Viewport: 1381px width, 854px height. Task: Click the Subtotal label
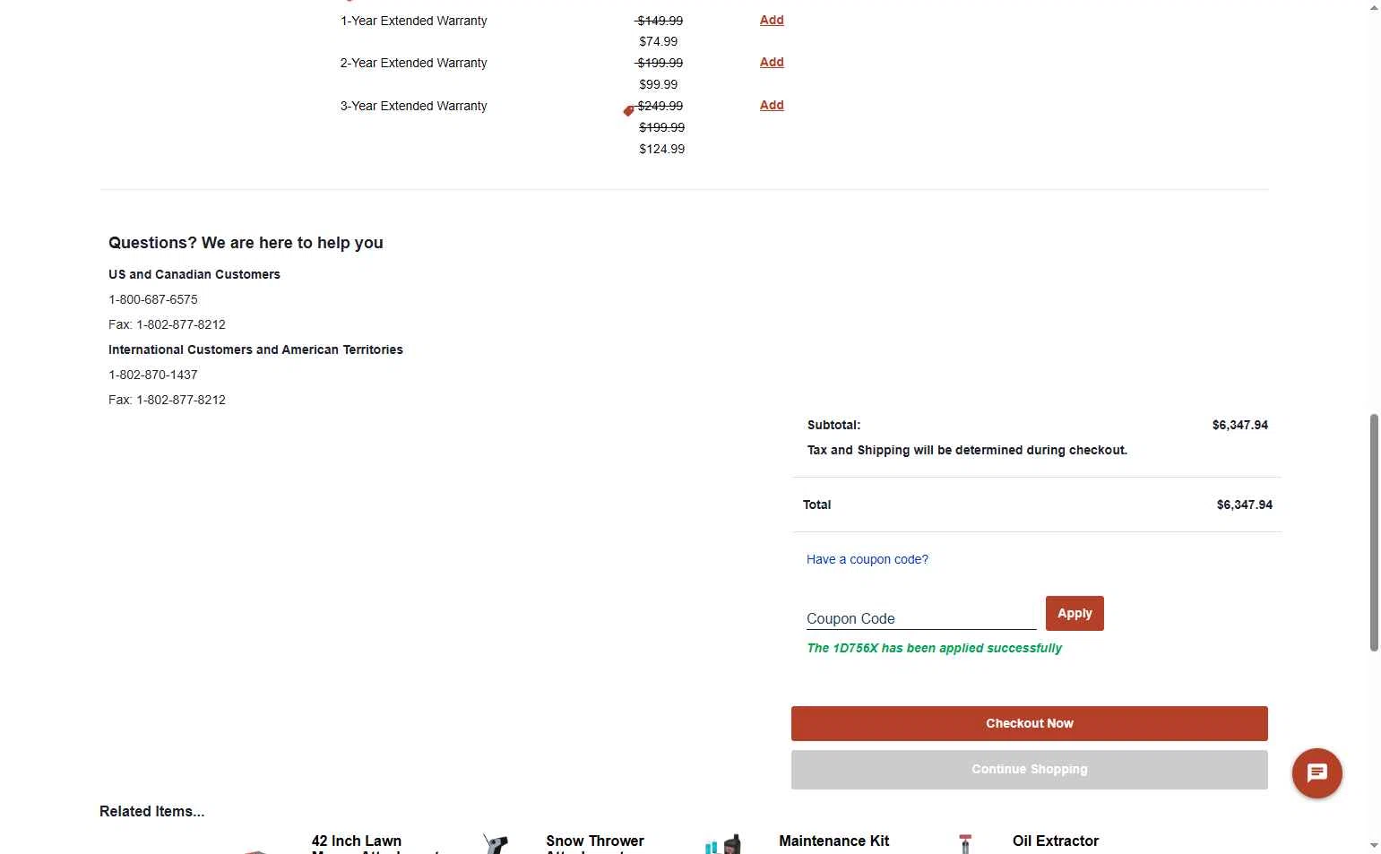pos(833,425)
